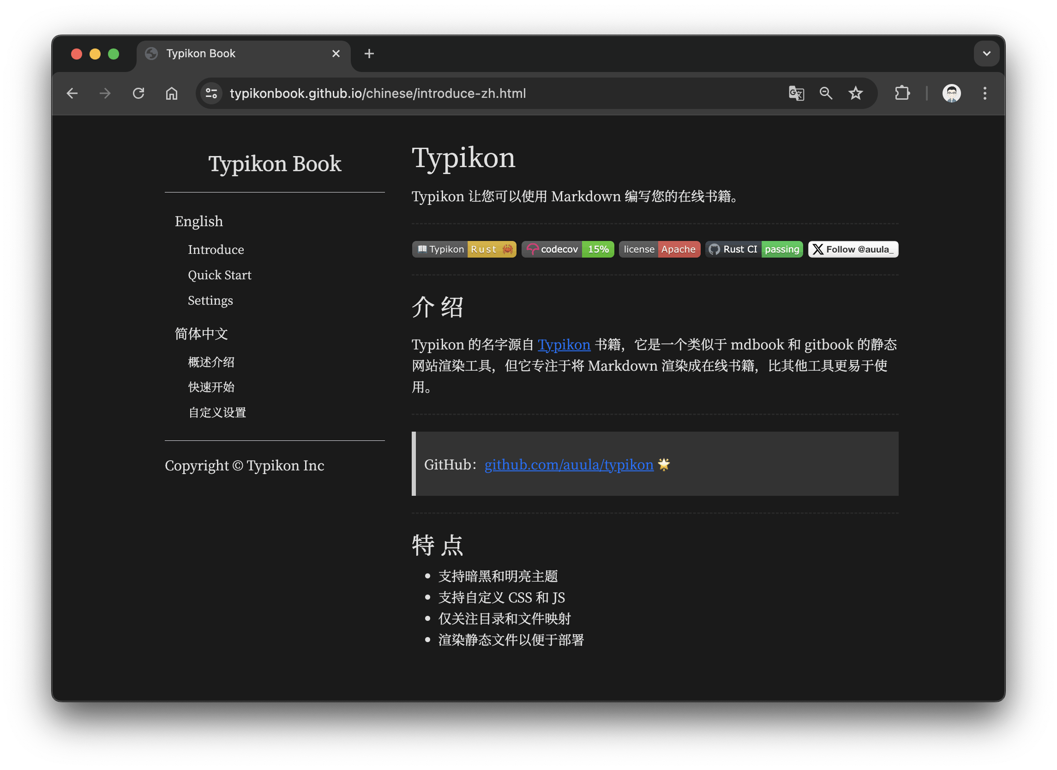View site information icon beside URL
The image size is (1057, 770).
click(x=211, y=93)
